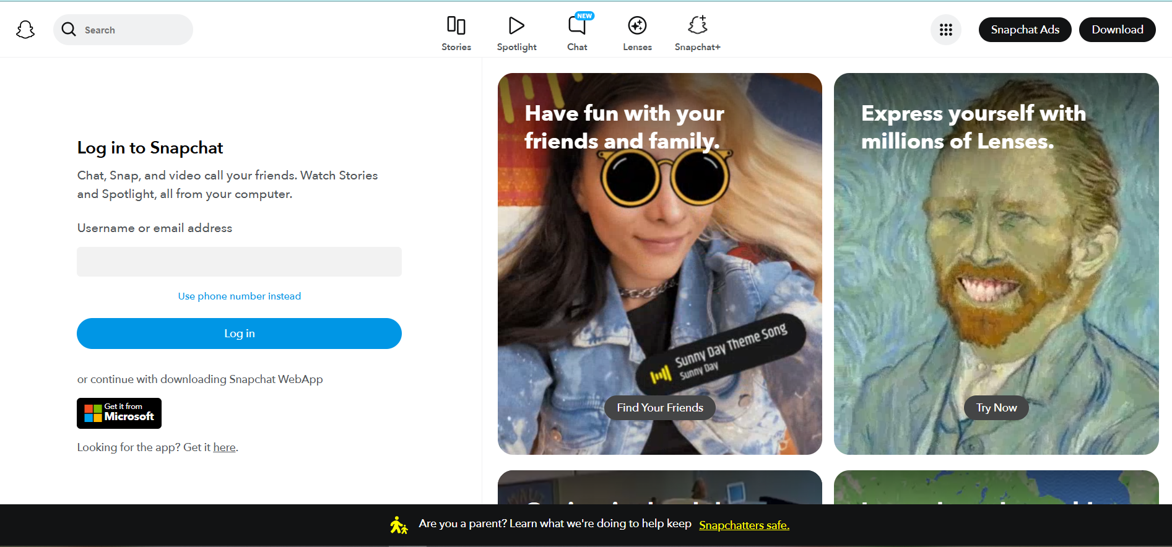Open the Spotlight play icon
1172x547 pixels.
[x=516, y=25]
